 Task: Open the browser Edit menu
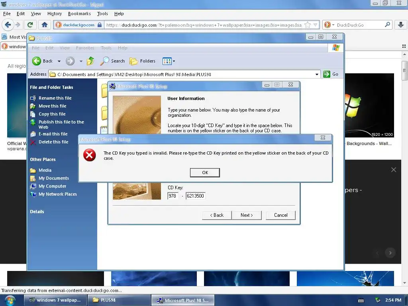tap(21, 14)
